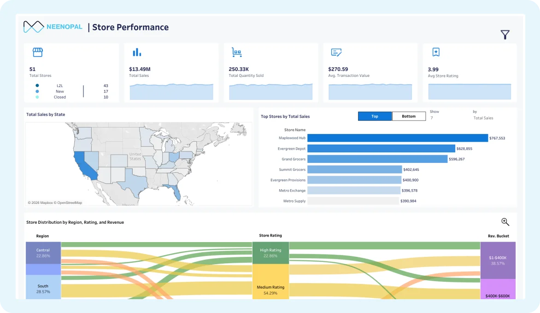Click the Central 22.86% region block

click(x=43, y=253)
